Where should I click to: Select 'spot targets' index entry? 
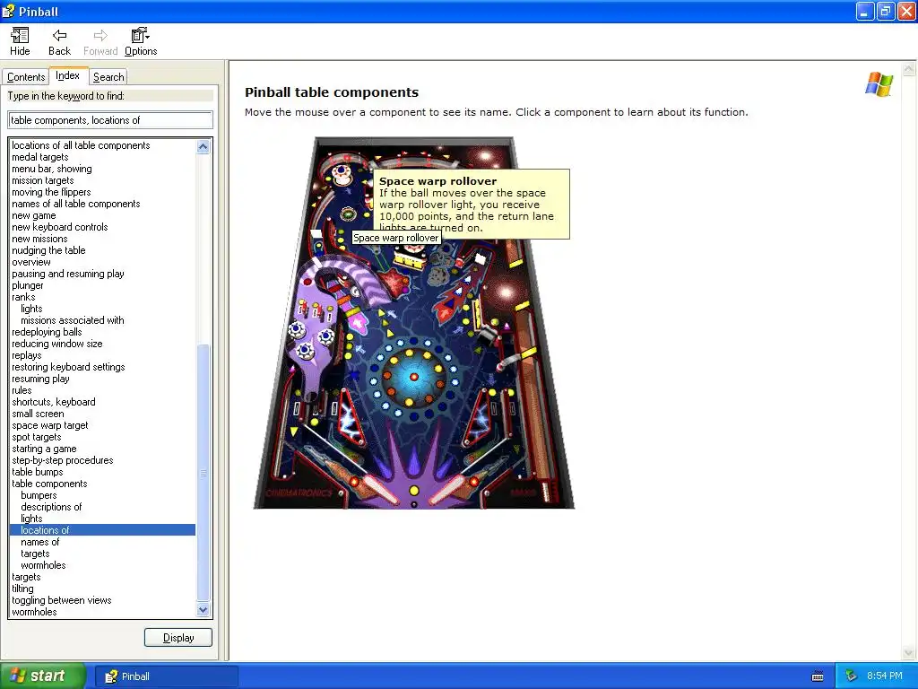(36, 437)
